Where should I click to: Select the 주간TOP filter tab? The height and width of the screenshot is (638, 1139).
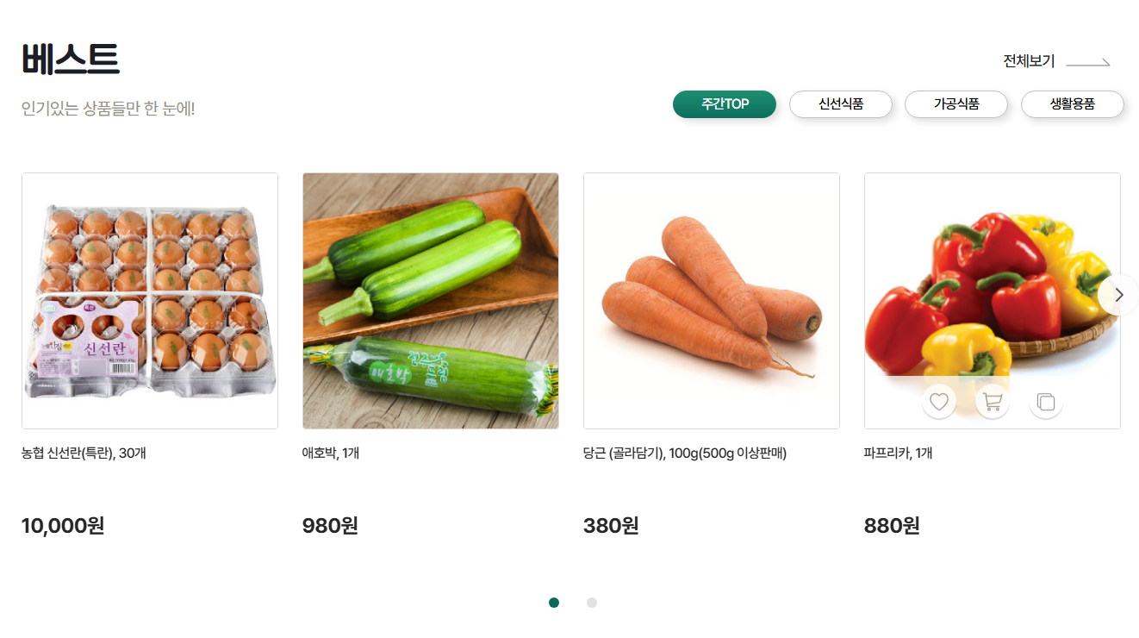coord(725,104)
